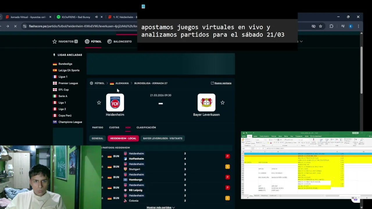Open pinned league Liga 1

click(x=62, y=102)
